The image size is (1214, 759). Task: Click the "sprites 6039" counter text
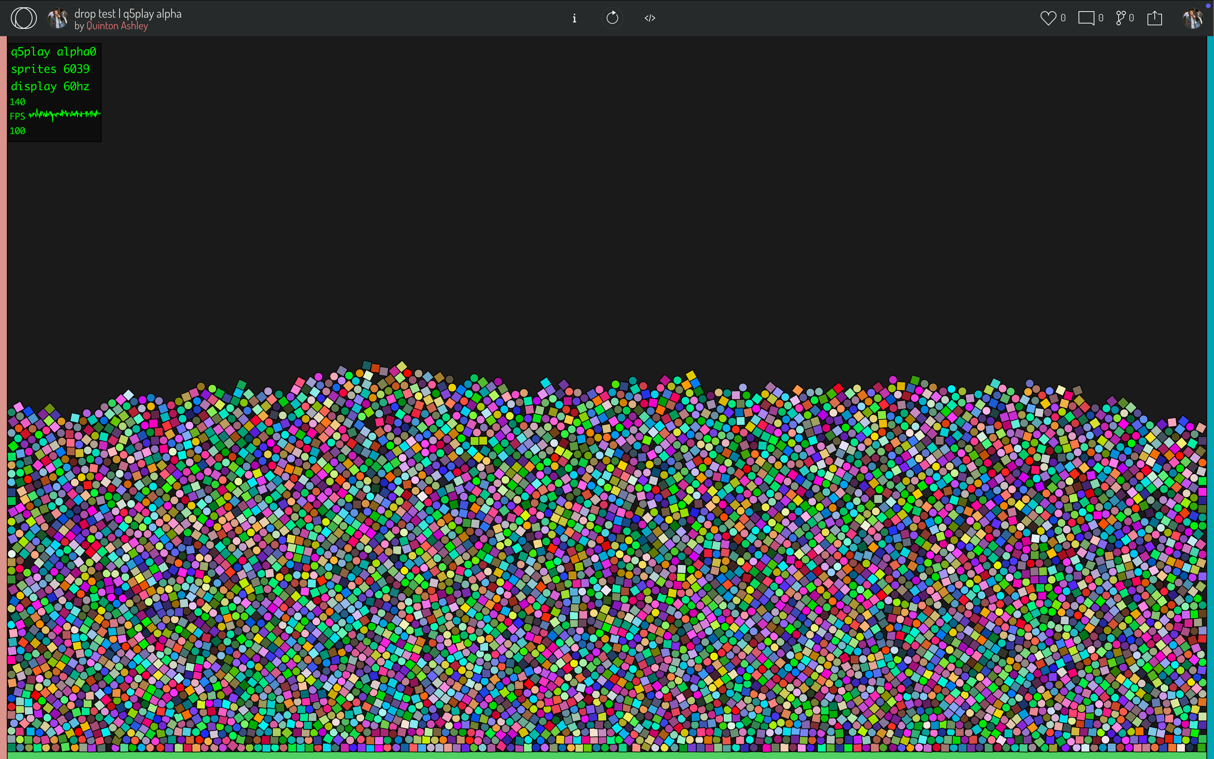[x=50, y=69]
